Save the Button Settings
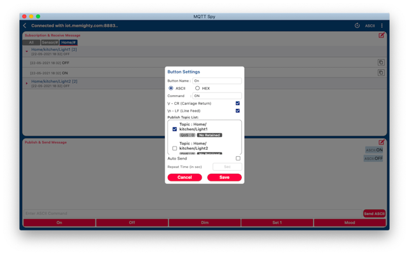 coord(225,177)
